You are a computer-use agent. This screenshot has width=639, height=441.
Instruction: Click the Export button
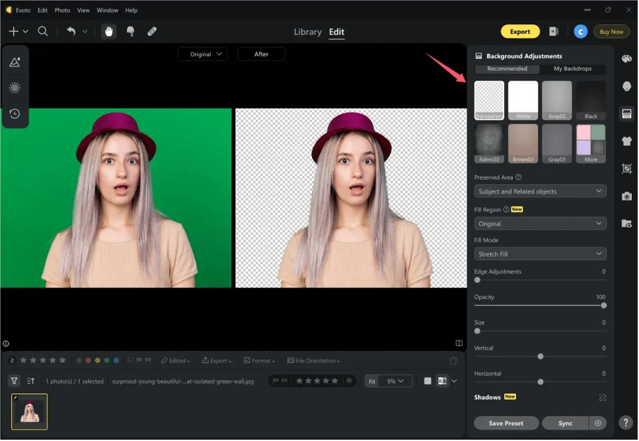(x=520, y=31)
